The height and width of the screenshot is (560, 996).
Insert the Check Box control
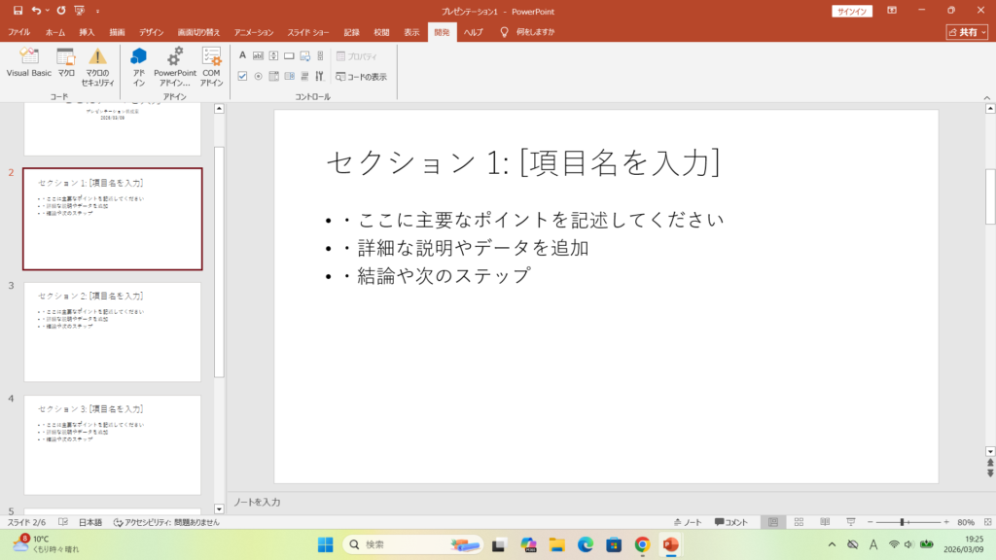point(242,76)
